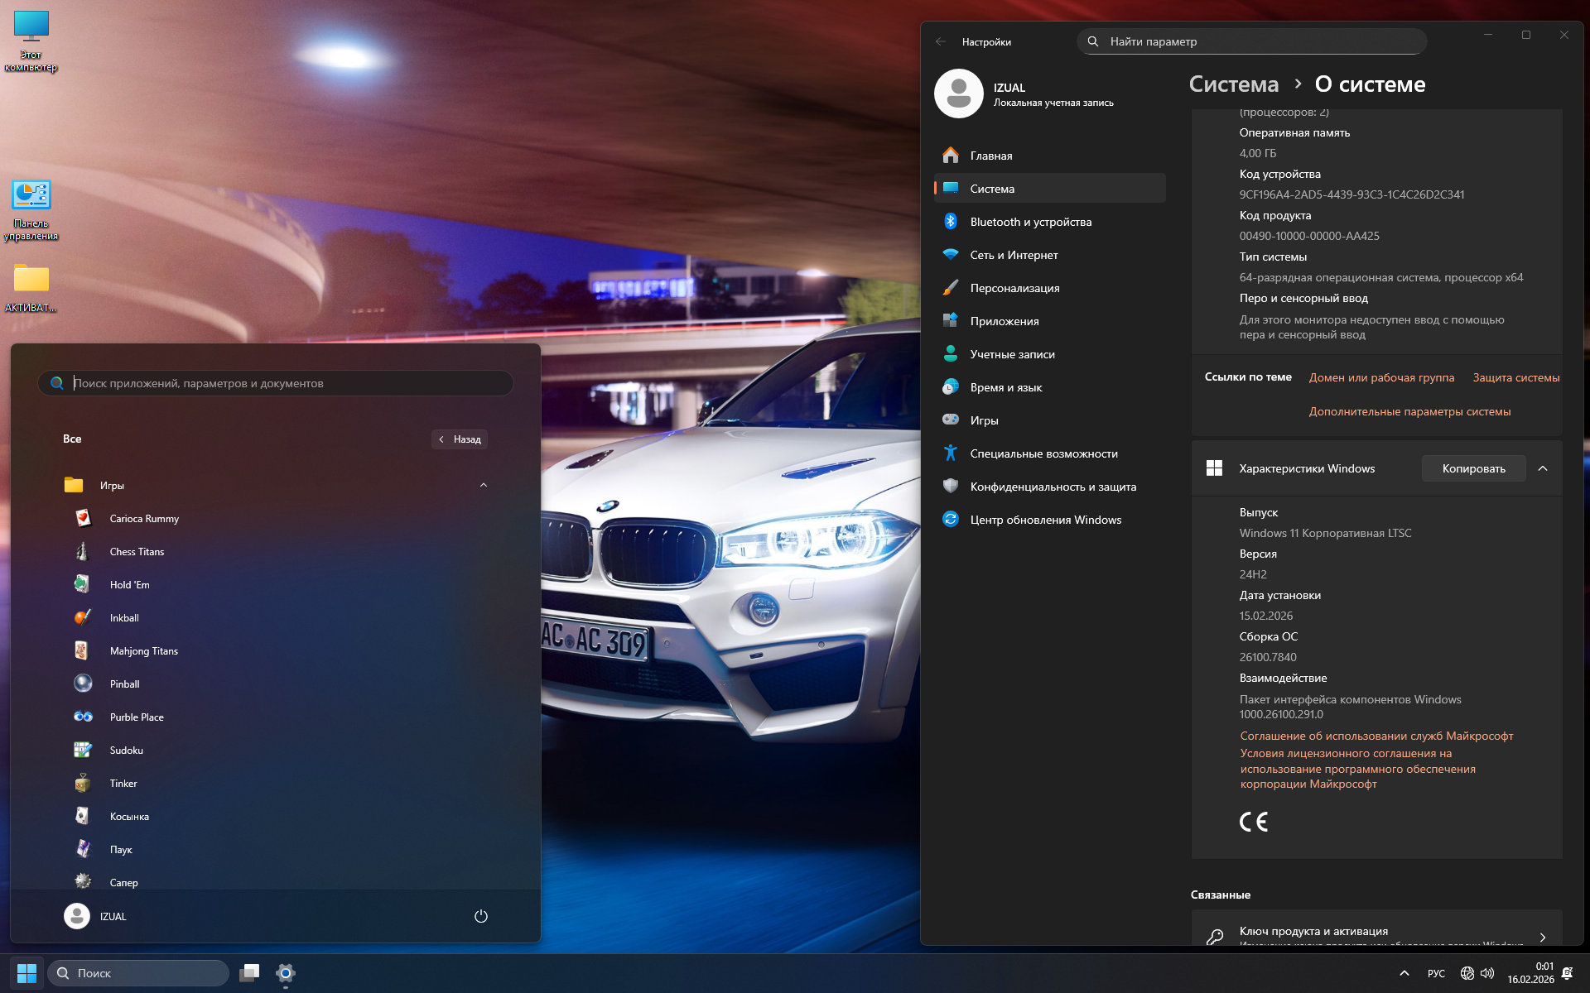Collapse the Игры folder in start menu
The height and width of the screenshot is (993, 1590).
pyautogui.click(x=484, y=486)
